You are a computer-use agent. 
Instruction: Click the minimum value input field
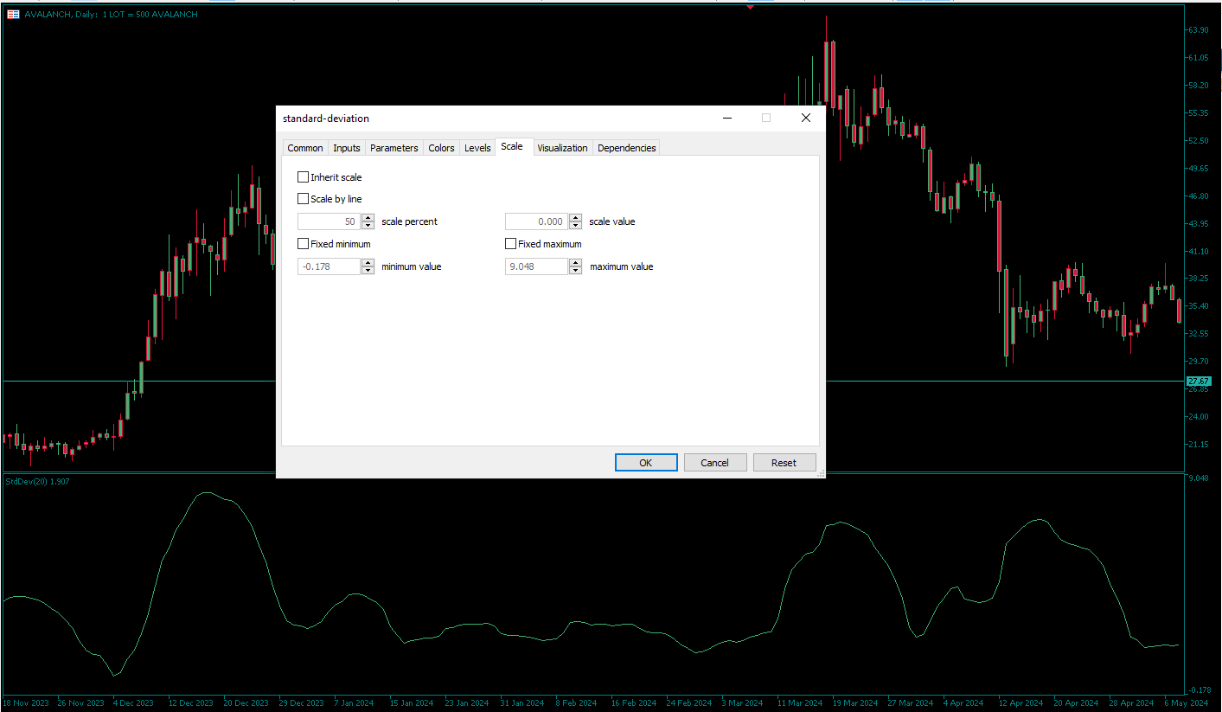[329, 266]
